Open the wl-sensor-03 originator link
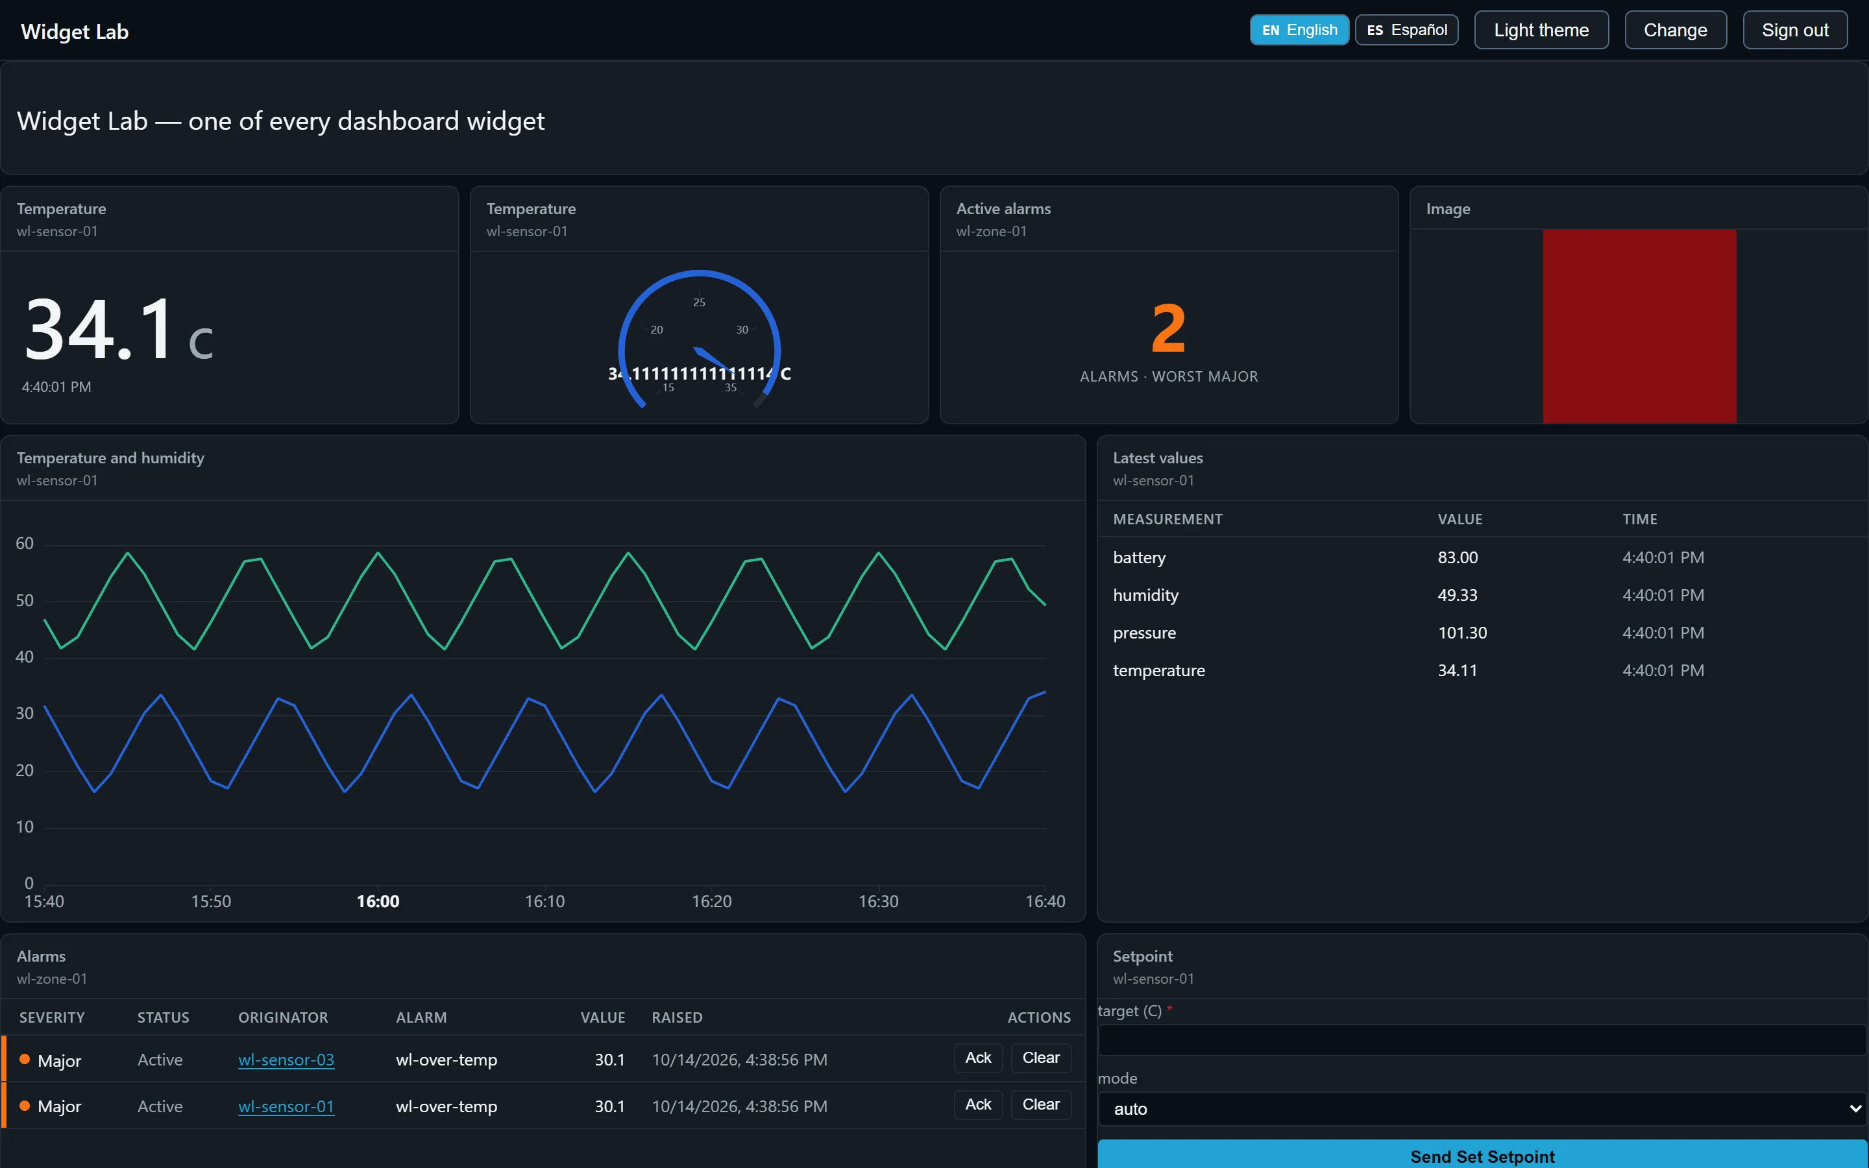 point(286,1060)
